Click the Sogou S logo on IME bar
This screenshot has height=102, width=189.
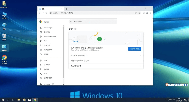[x=167, y=85]
